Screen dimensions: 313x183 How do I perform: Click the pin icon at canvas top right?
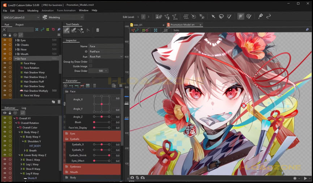point(307,30)
